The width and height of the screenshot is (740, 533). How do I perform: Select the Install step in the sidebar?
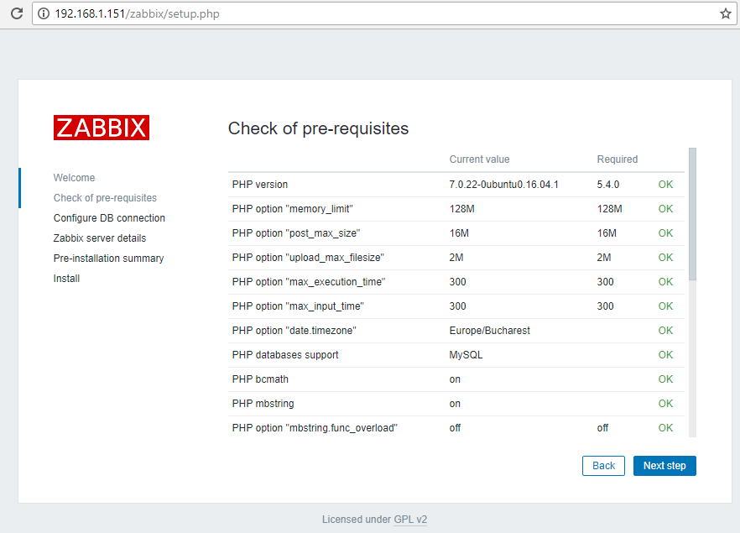(x=66, y=279)
